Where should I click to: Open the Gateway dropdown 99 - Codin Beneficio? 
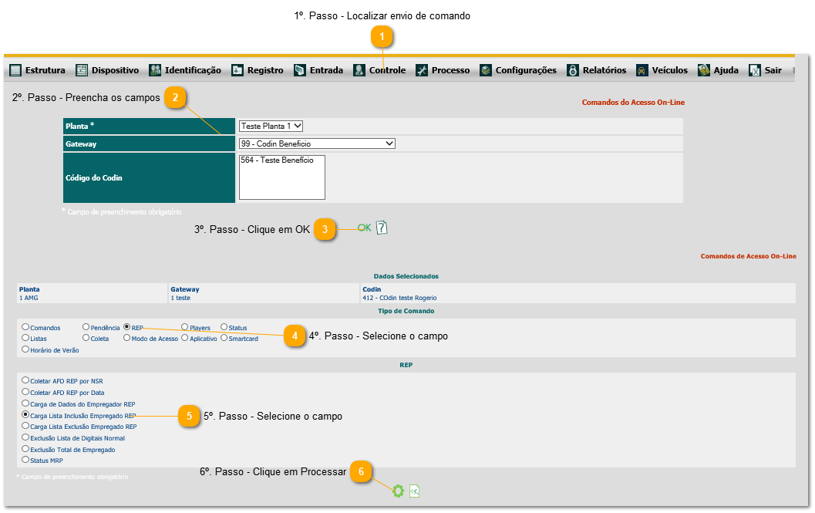(317, 143)
